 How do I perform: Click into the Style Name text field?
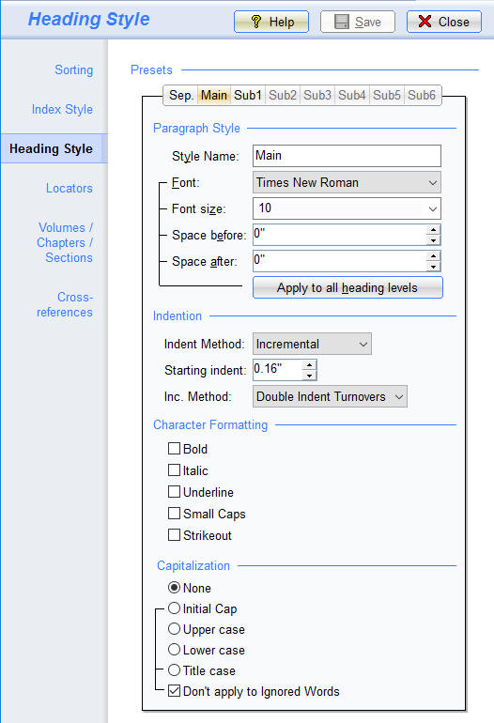tap(347, 156)
